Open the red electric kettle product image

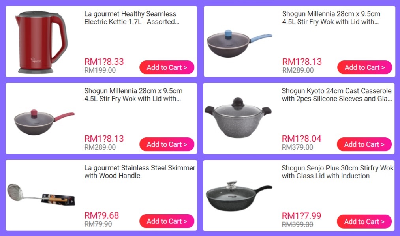click(x=41, y=42)
